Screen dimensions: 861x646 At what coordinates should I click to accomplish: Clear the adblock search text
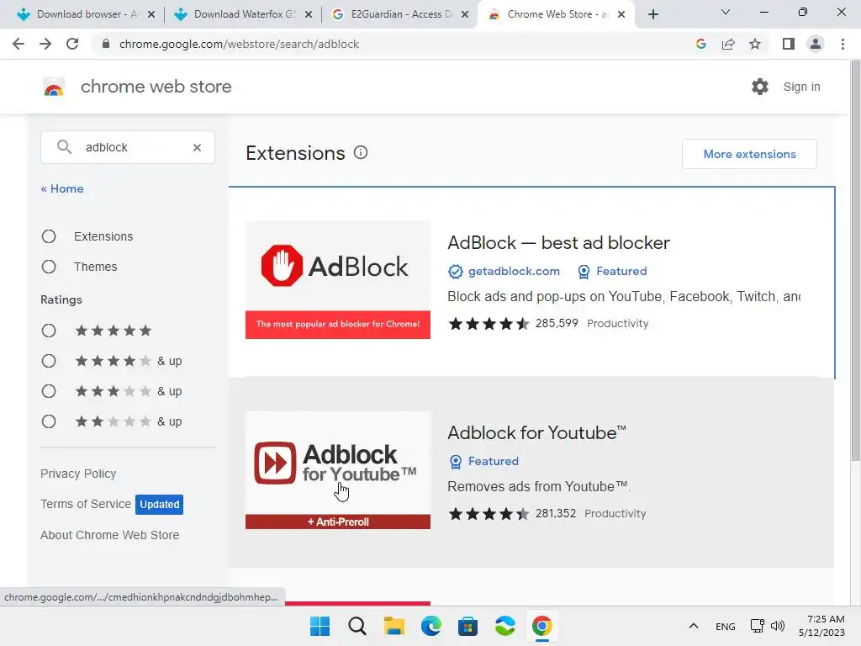pos(197,147)
